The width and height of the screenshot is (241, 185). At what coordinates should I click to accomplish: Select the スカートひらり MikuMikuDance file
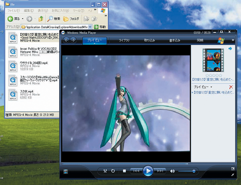pos(33,80)
